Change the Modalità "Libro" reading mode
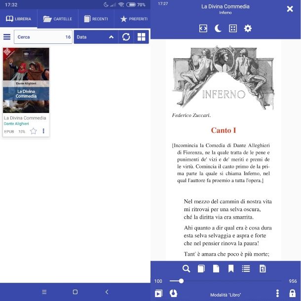 [x=226, y=295]
